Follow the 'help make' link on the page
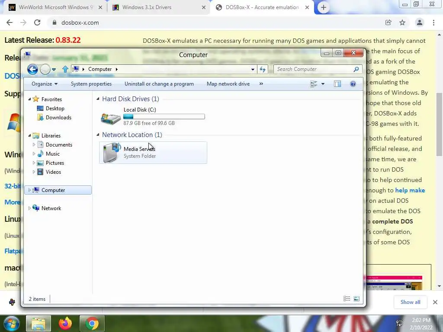The image size is (443, 332). tap(410, 190)
